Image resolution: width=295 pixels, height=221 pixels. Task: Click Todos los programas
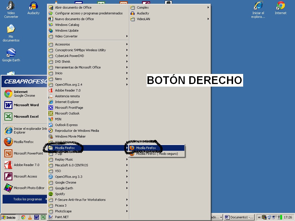pos(25,199)
